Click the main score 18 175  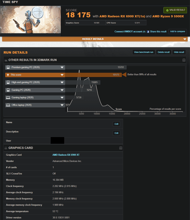(78, 15)
